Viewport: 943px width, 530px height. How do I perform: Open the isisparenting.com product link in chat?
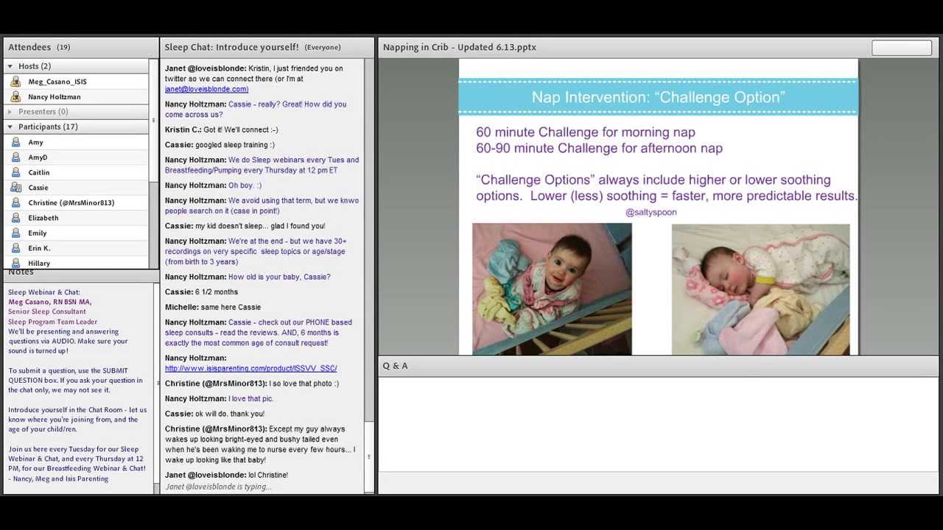(250, 368)
